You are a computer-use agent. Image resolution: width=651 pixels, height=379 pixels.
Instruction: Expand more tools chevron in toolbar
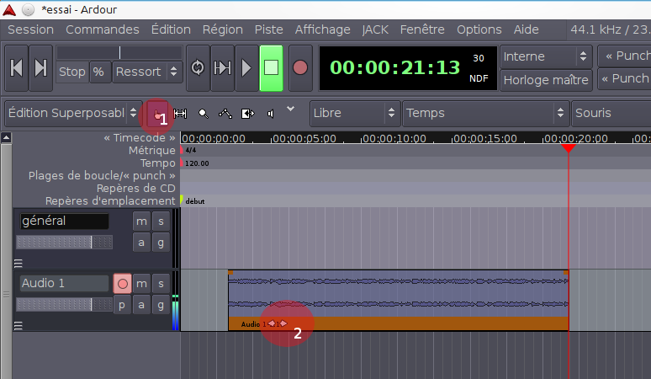click(291, 109)
